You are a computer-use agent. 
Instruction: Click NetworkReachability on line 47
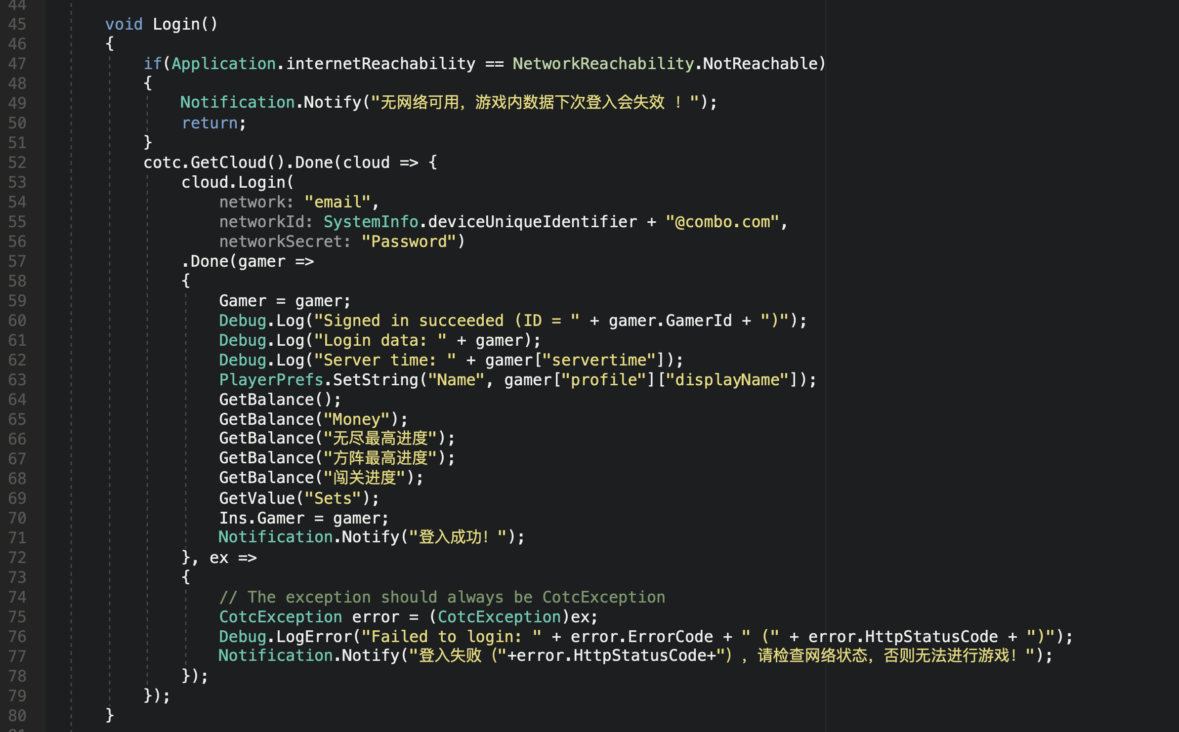603,64
